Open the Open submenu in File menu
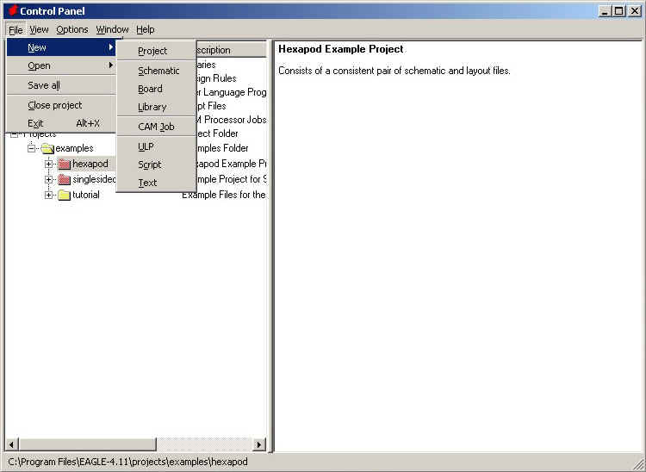Screen dimensions: 646x472 pos(61,66)
